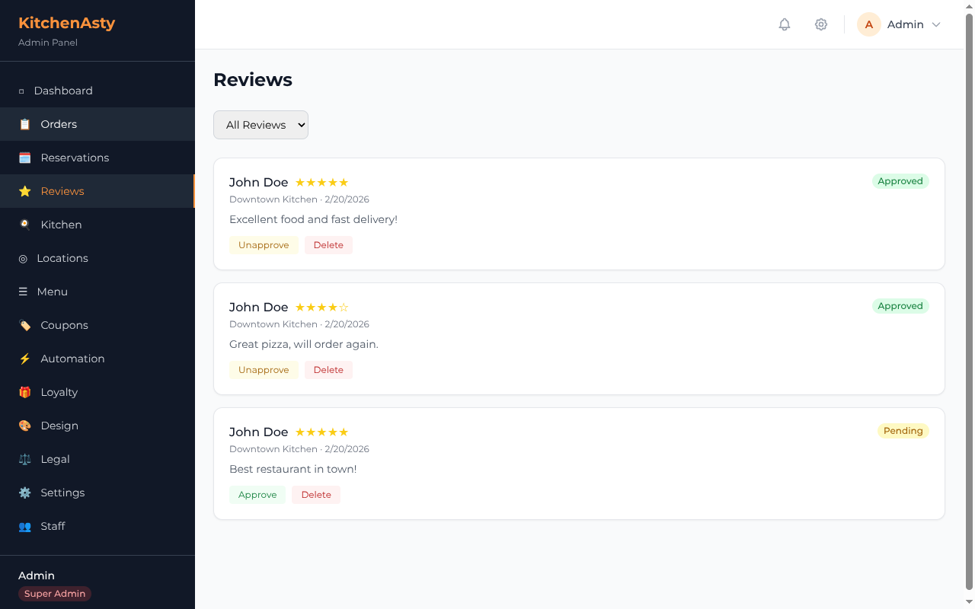Screen dimensions: 975x609
Task: Select the Locations sidebar item
Action: pos(62,257)
